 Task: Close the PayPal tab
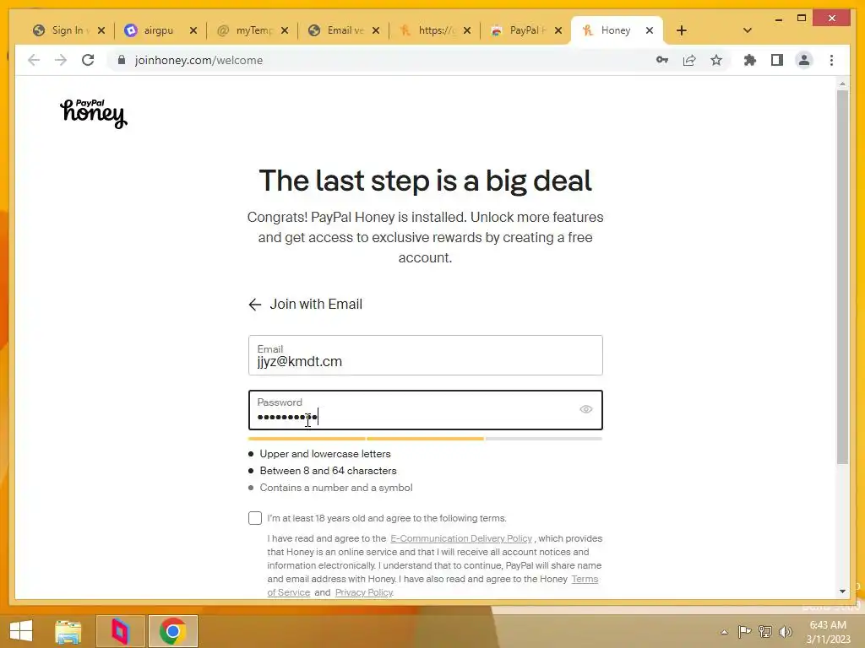(x=558, y=30)
